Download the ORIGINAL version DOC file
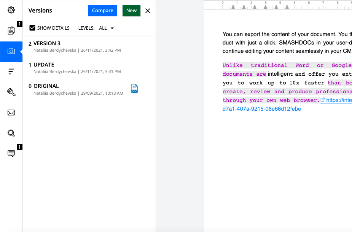Screen dimensions: 352x232 pos(134,88)
